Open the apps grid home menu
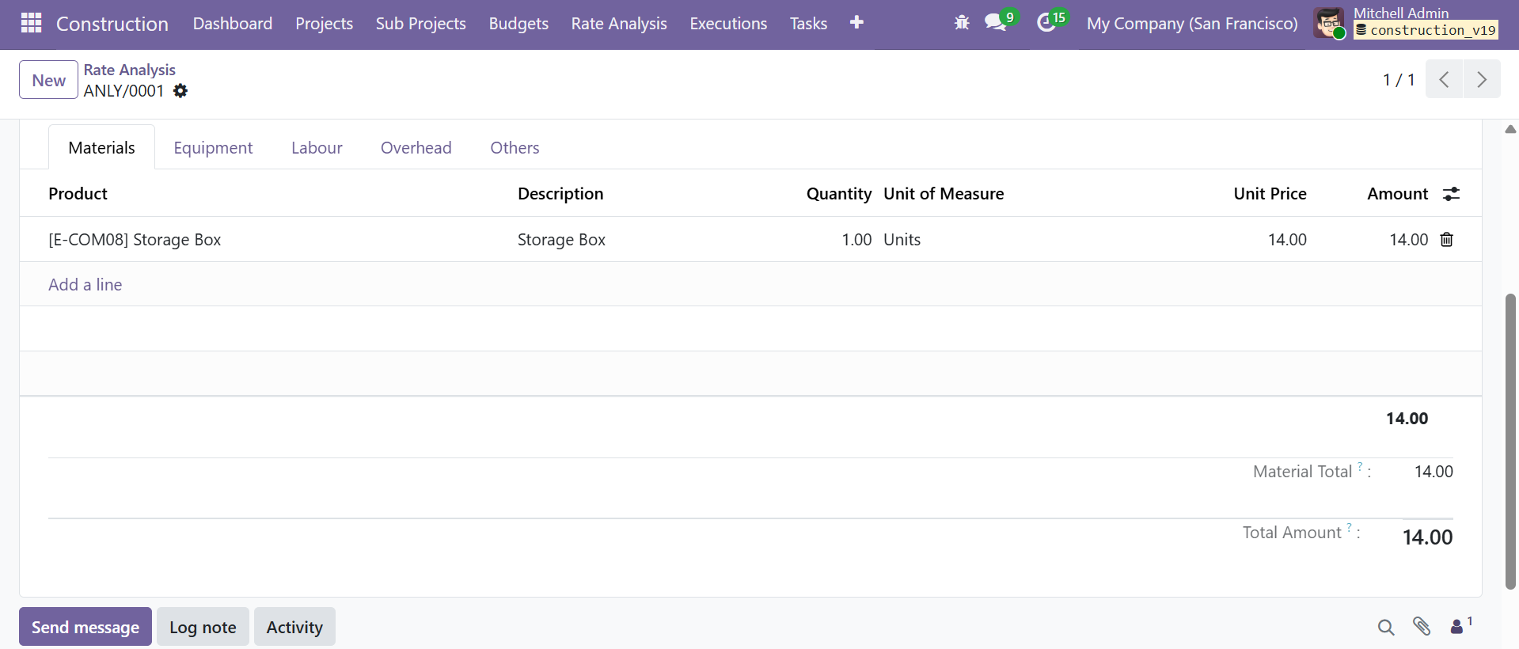This screenshot has height=649, width=1519. point(31,23)
